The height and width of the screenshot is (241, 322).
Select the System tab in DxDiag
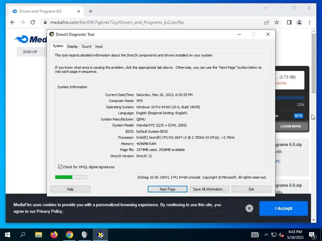point(58,46)
